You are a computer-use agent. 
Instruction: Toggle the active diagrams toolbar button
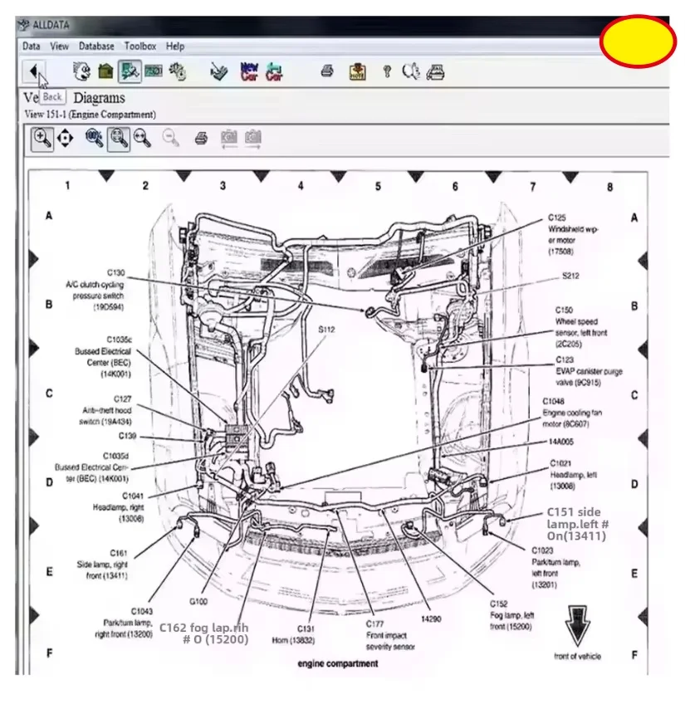[130, 71]
